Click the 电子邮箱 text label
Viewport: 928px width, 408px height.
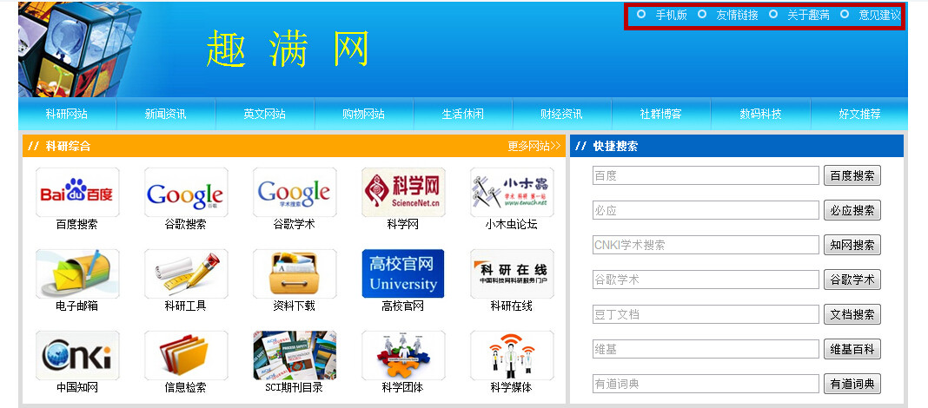(77, 306)
